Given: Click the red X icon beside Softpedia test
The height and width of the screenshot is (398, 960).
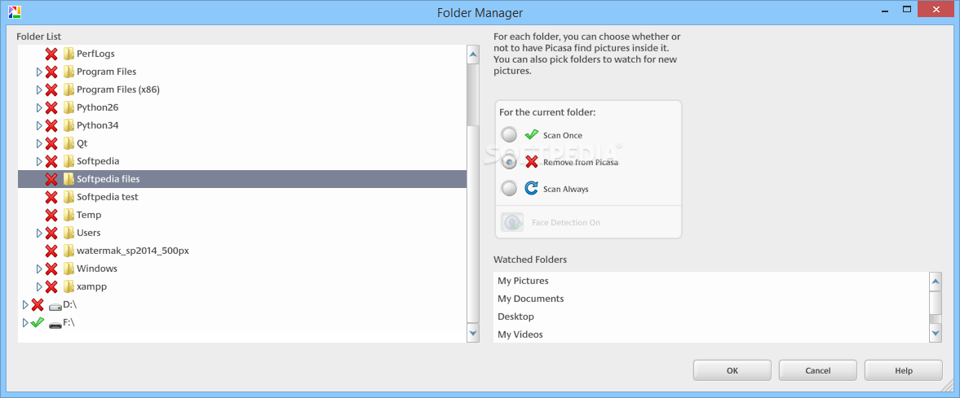Looking at the screenshot, I should [x=51, y=197].
